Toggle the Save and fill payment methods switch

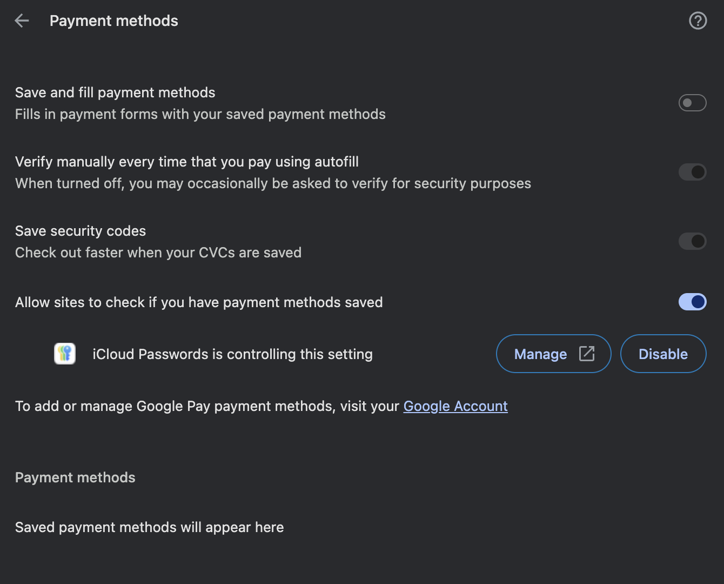pos(692,103)
